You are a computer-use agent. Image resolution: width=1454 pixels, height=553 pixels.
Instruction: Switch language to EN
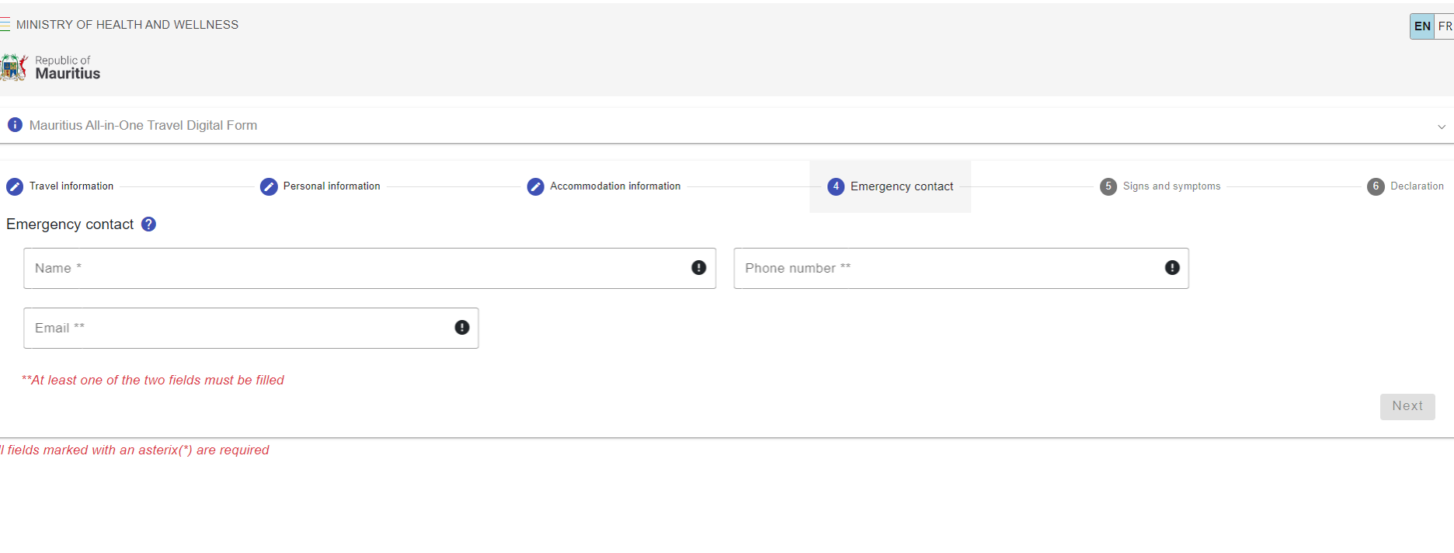[x=1422, y=26]
